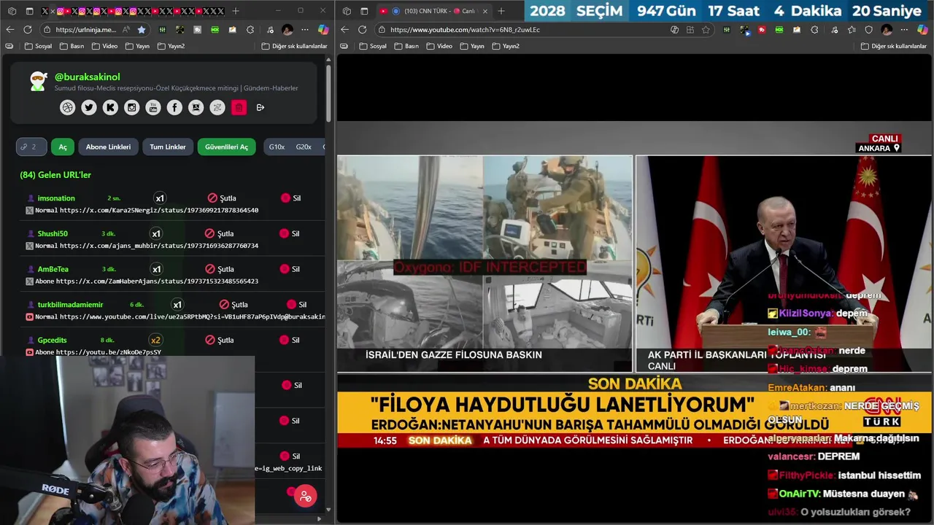Image resolution: width=934 pixels, height=525 pixels.
Task: Delete imsonation's link with Sil
Action: [x=290, y=198]
